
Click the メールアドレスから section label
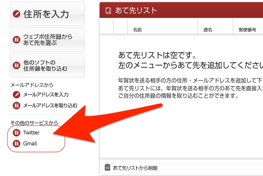tap(32, 85)
